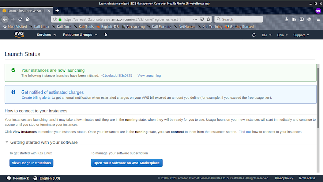
Task: Click the Feedback speech bubble icon
Action: tap(9, 178)
